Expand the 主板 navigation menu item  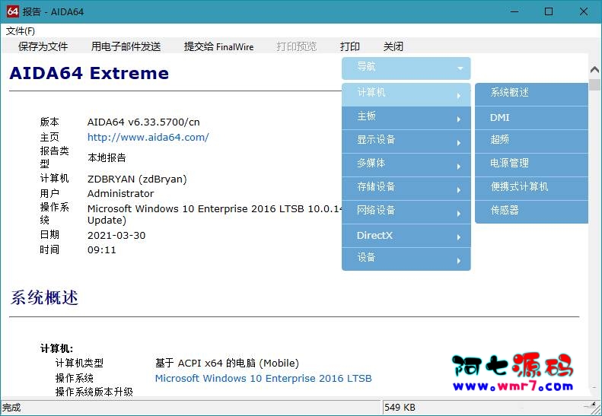(x=406, y=118)
